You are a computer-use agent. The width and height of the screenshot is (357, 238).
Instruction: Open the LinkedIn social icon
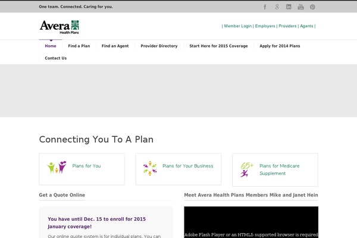tap(289, 7)
